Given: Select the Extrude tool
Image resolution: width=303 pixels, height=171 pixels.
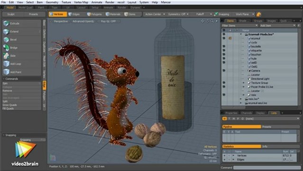Looking at the screenshot, I should pos(22,23).
